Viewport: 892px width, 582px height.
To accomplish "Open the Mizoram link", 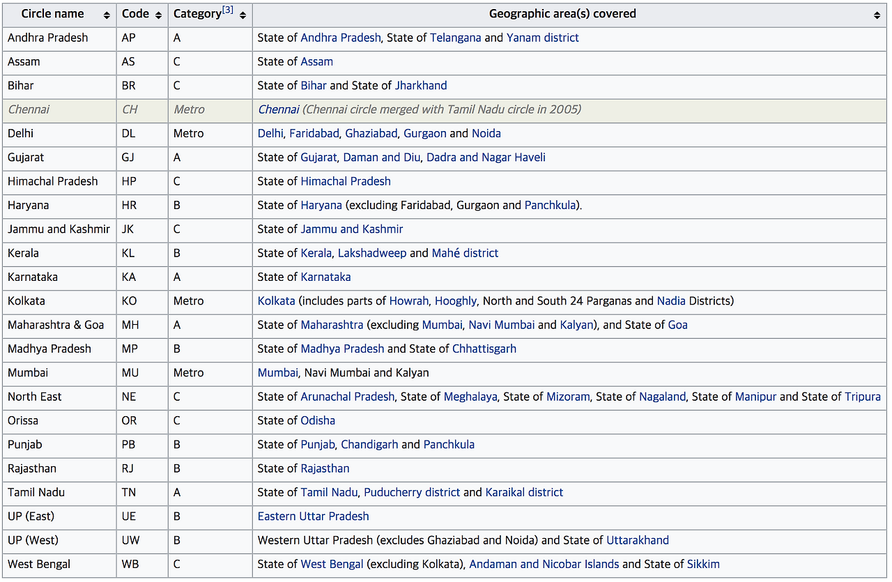I will 567,397.
